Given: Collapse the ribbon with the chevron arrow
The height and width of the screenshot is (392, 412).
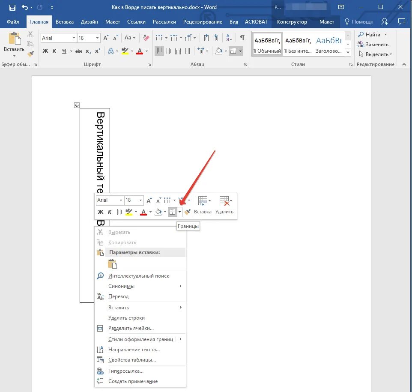Looking at the screenshot, I should (x=404, y=64).
